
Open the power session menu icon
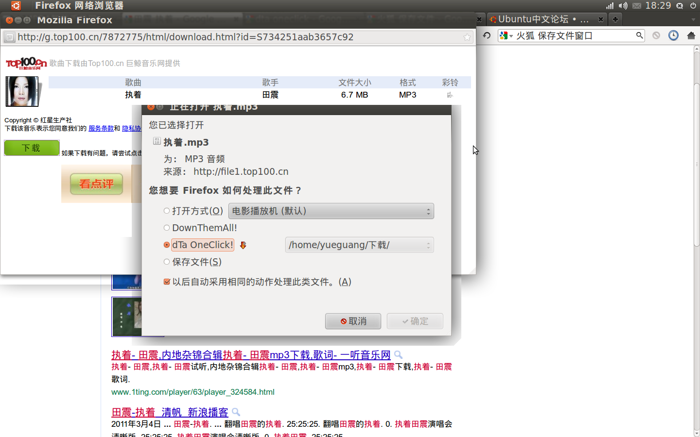coord(693,6)
